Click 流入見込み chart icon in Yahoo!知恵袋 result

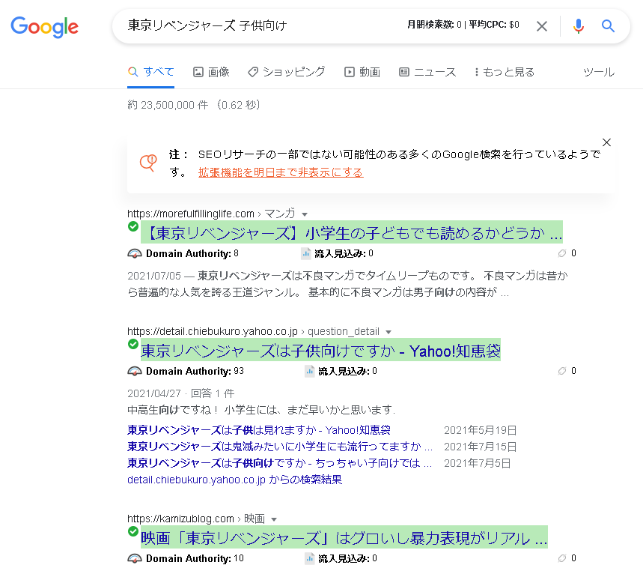point(310,371)
